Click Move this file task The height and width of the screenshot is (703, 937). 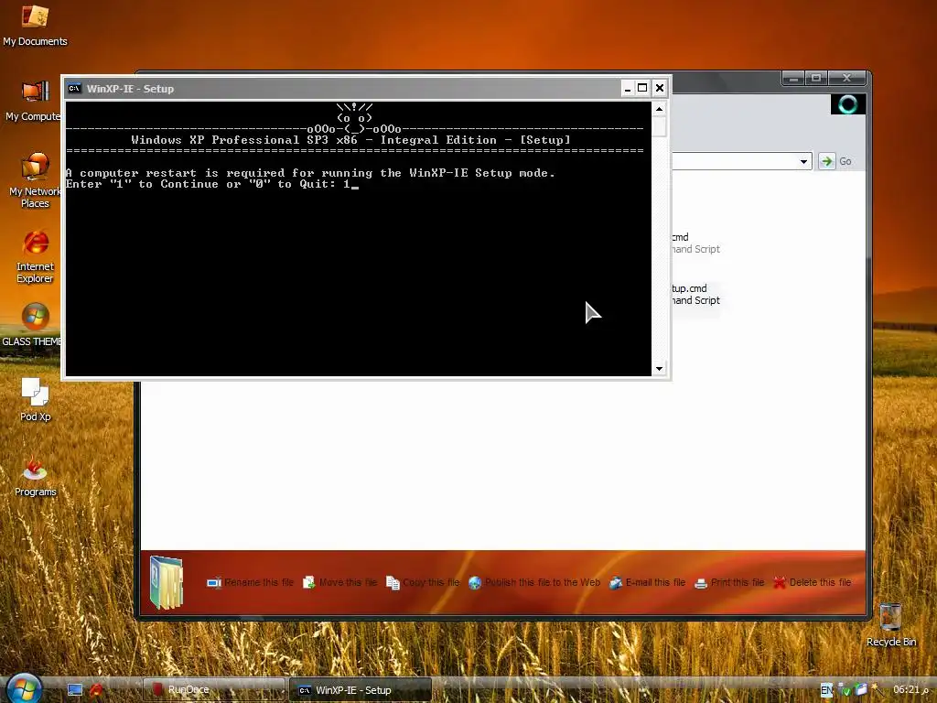click(340, 582)
